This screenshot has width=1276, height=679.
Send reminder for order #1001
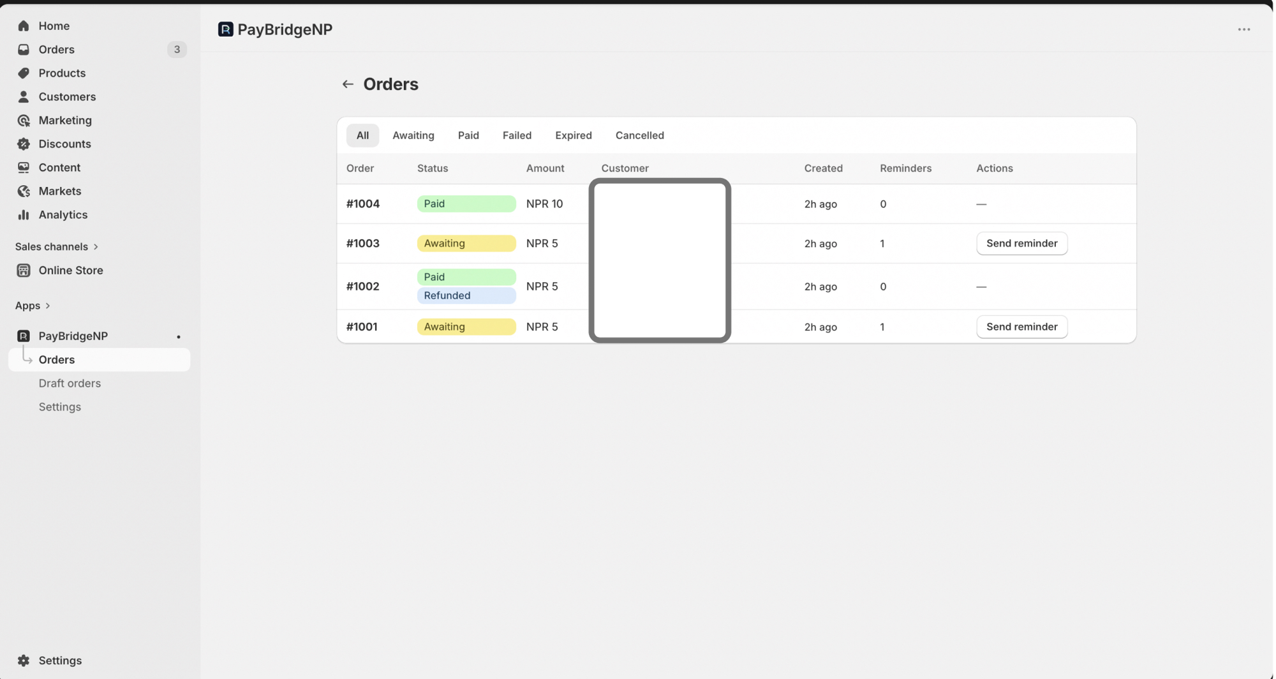click(x=1021, y=327)
